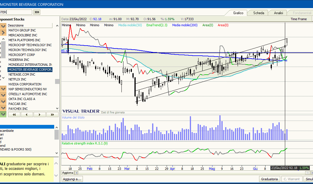
Task: Click the chart horizontal scrollbar thumb
Action: tap(307, 173)
